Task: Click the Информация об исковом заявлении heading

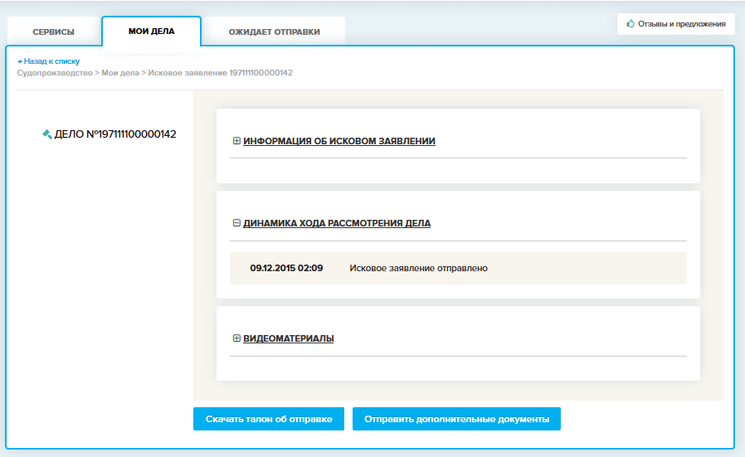Action: [x=338, y=141]
